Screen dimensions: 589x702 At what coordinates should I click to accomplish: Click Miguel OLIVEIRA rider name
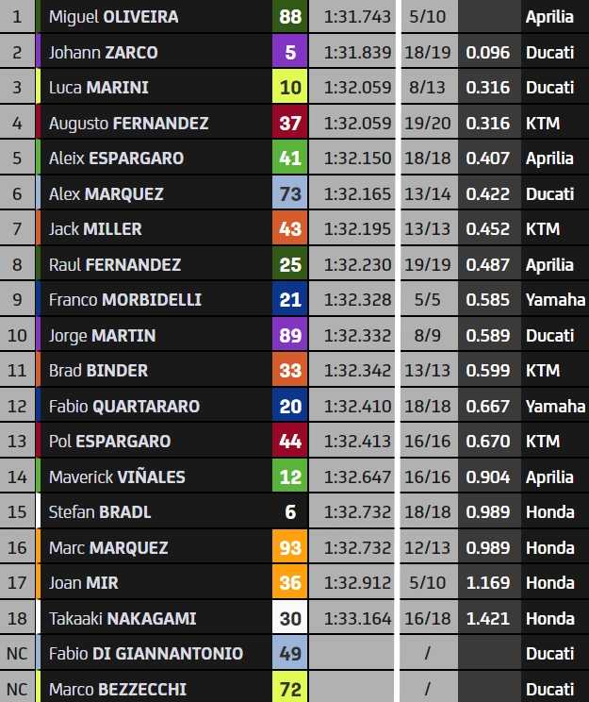click(x=114, y=17)
